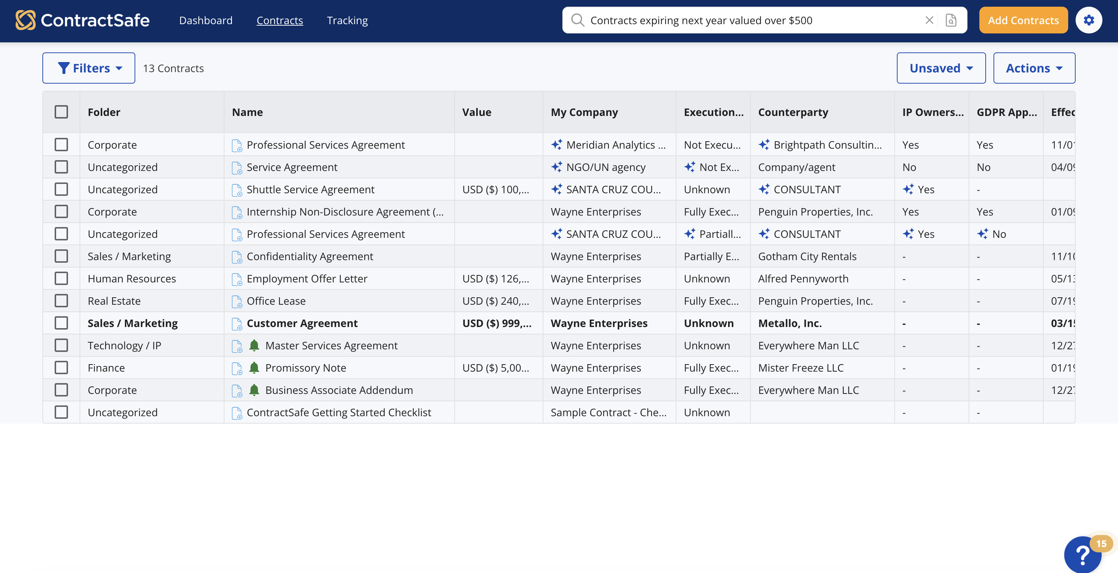Viewport: 1118px width, 573px height.
Task: Click document icon for Promissory Note
Action: (x=236, y=368)
